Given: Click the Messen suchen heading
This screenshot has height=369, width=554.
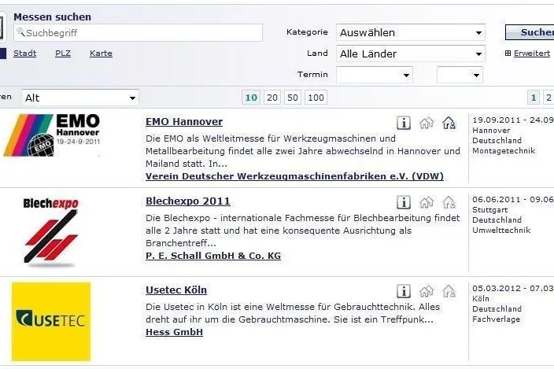Looking at the screenshot, I should 52,17.
